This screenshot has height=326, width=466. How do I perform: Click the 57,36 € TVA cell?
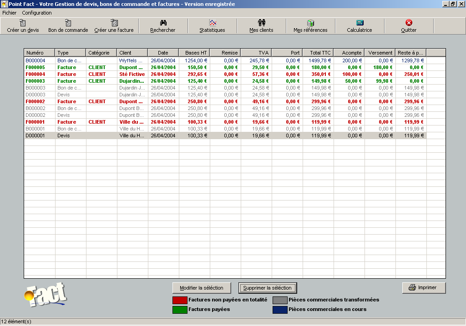[x=256, y=74]
